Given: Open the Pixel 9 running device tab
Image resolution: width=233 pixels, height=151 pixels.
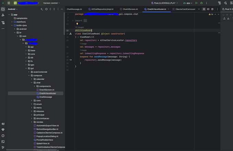Looking at the screenshot, I should click(228, 9).
